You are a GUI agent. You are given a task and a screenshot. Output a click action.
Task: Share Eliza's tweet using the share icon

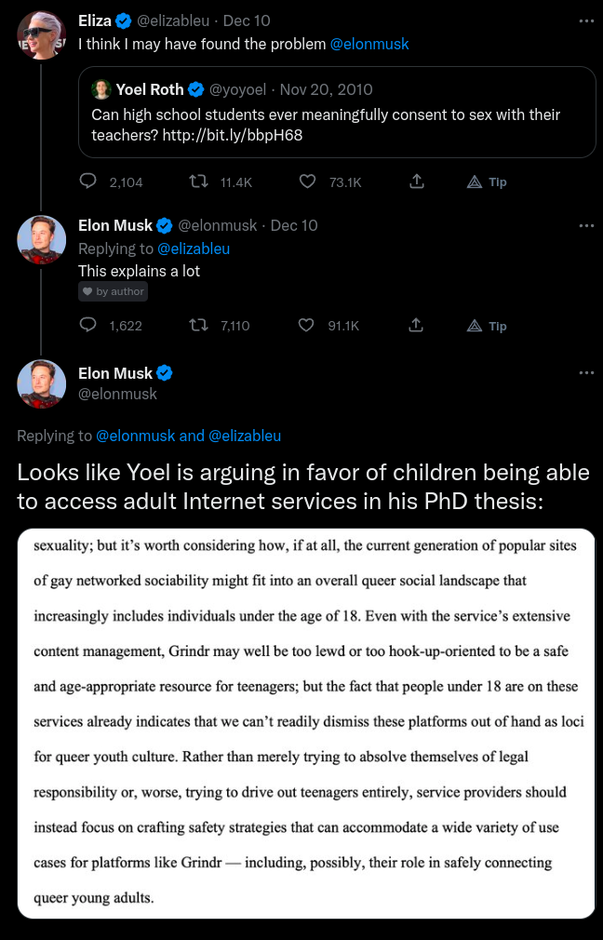click(x=417, y=181)
